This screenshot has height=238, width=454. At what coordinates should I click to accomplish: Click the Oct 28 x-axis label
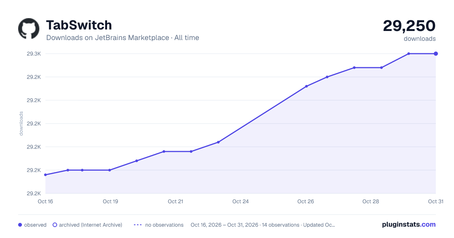[x=371, y=201]
